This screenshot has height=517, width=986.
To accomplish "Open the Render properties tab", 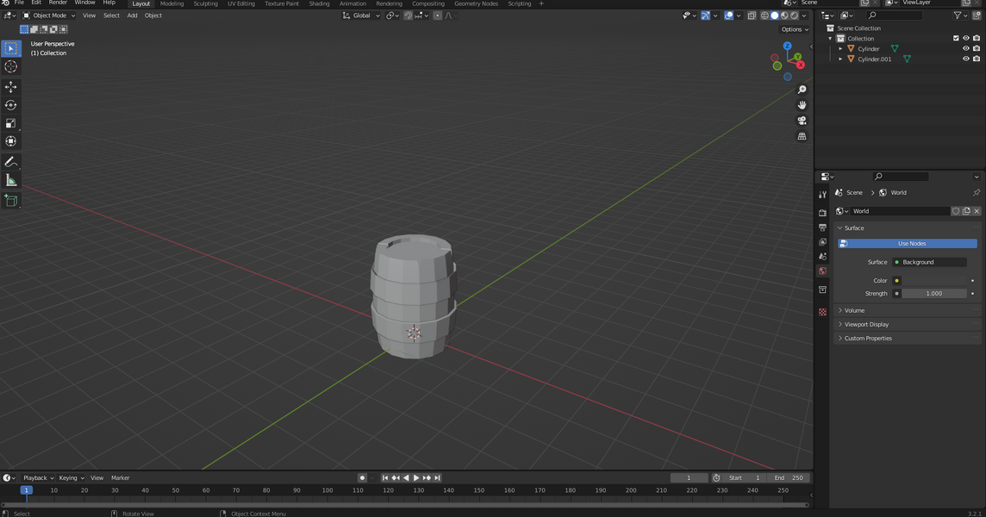I will [x=822, y=213].
